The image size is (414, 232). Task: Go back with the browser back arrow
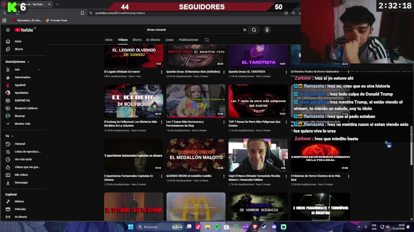(x=5, y=13)
